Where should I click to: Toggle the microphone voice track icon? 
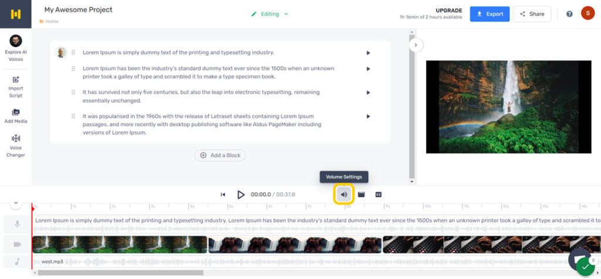pos(17,224)
